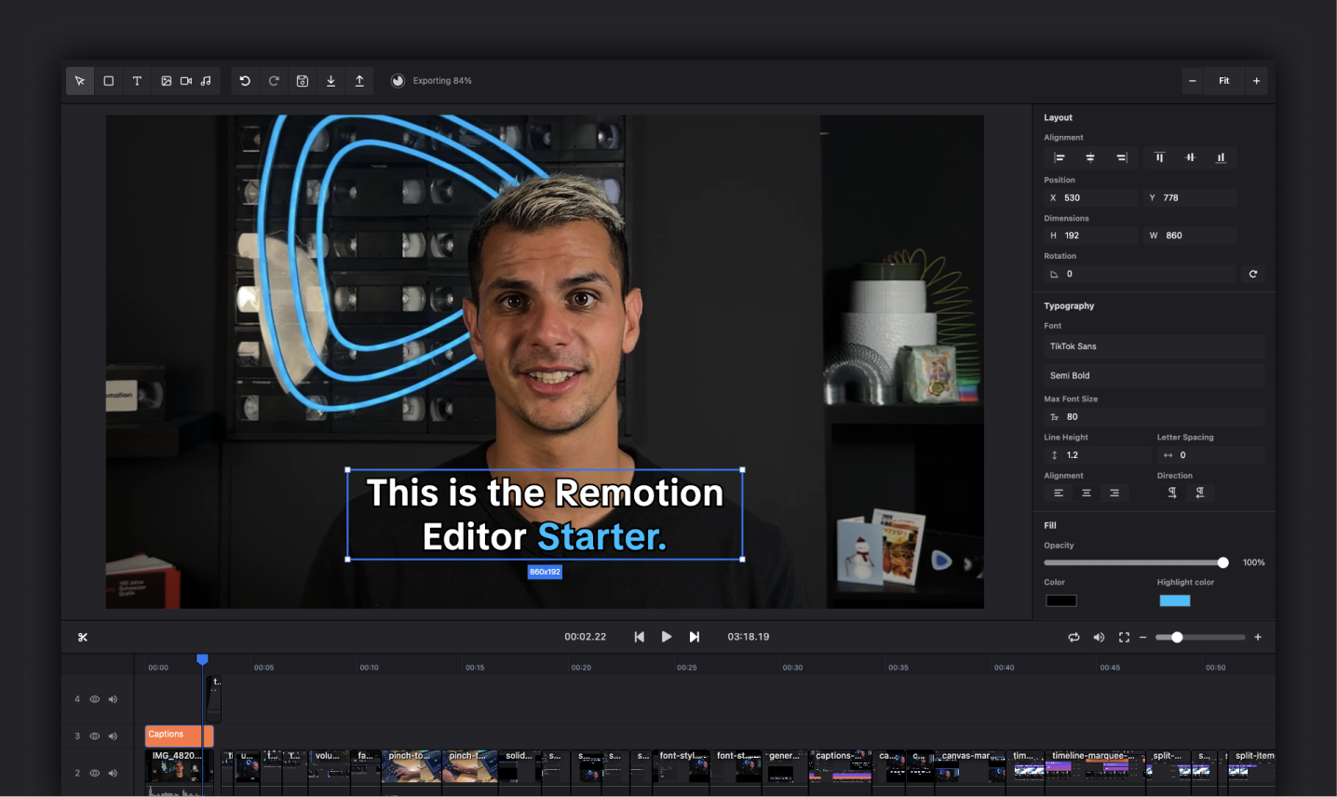Redo the last undone action
Image resolution: width=1337 pixels, height=797 pixels.
tap(274, 81)
